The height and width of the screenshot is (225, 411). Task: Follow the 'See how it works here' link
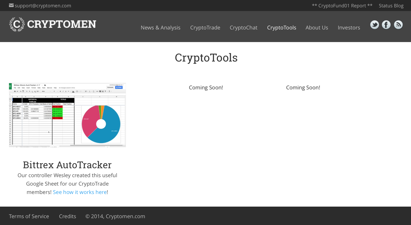point(80,192)
